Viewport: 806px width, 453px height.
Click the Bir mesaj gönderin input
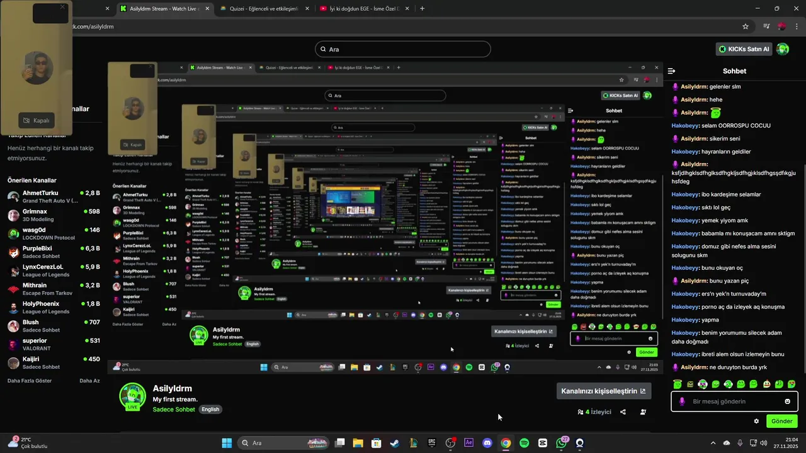(734, 401)
